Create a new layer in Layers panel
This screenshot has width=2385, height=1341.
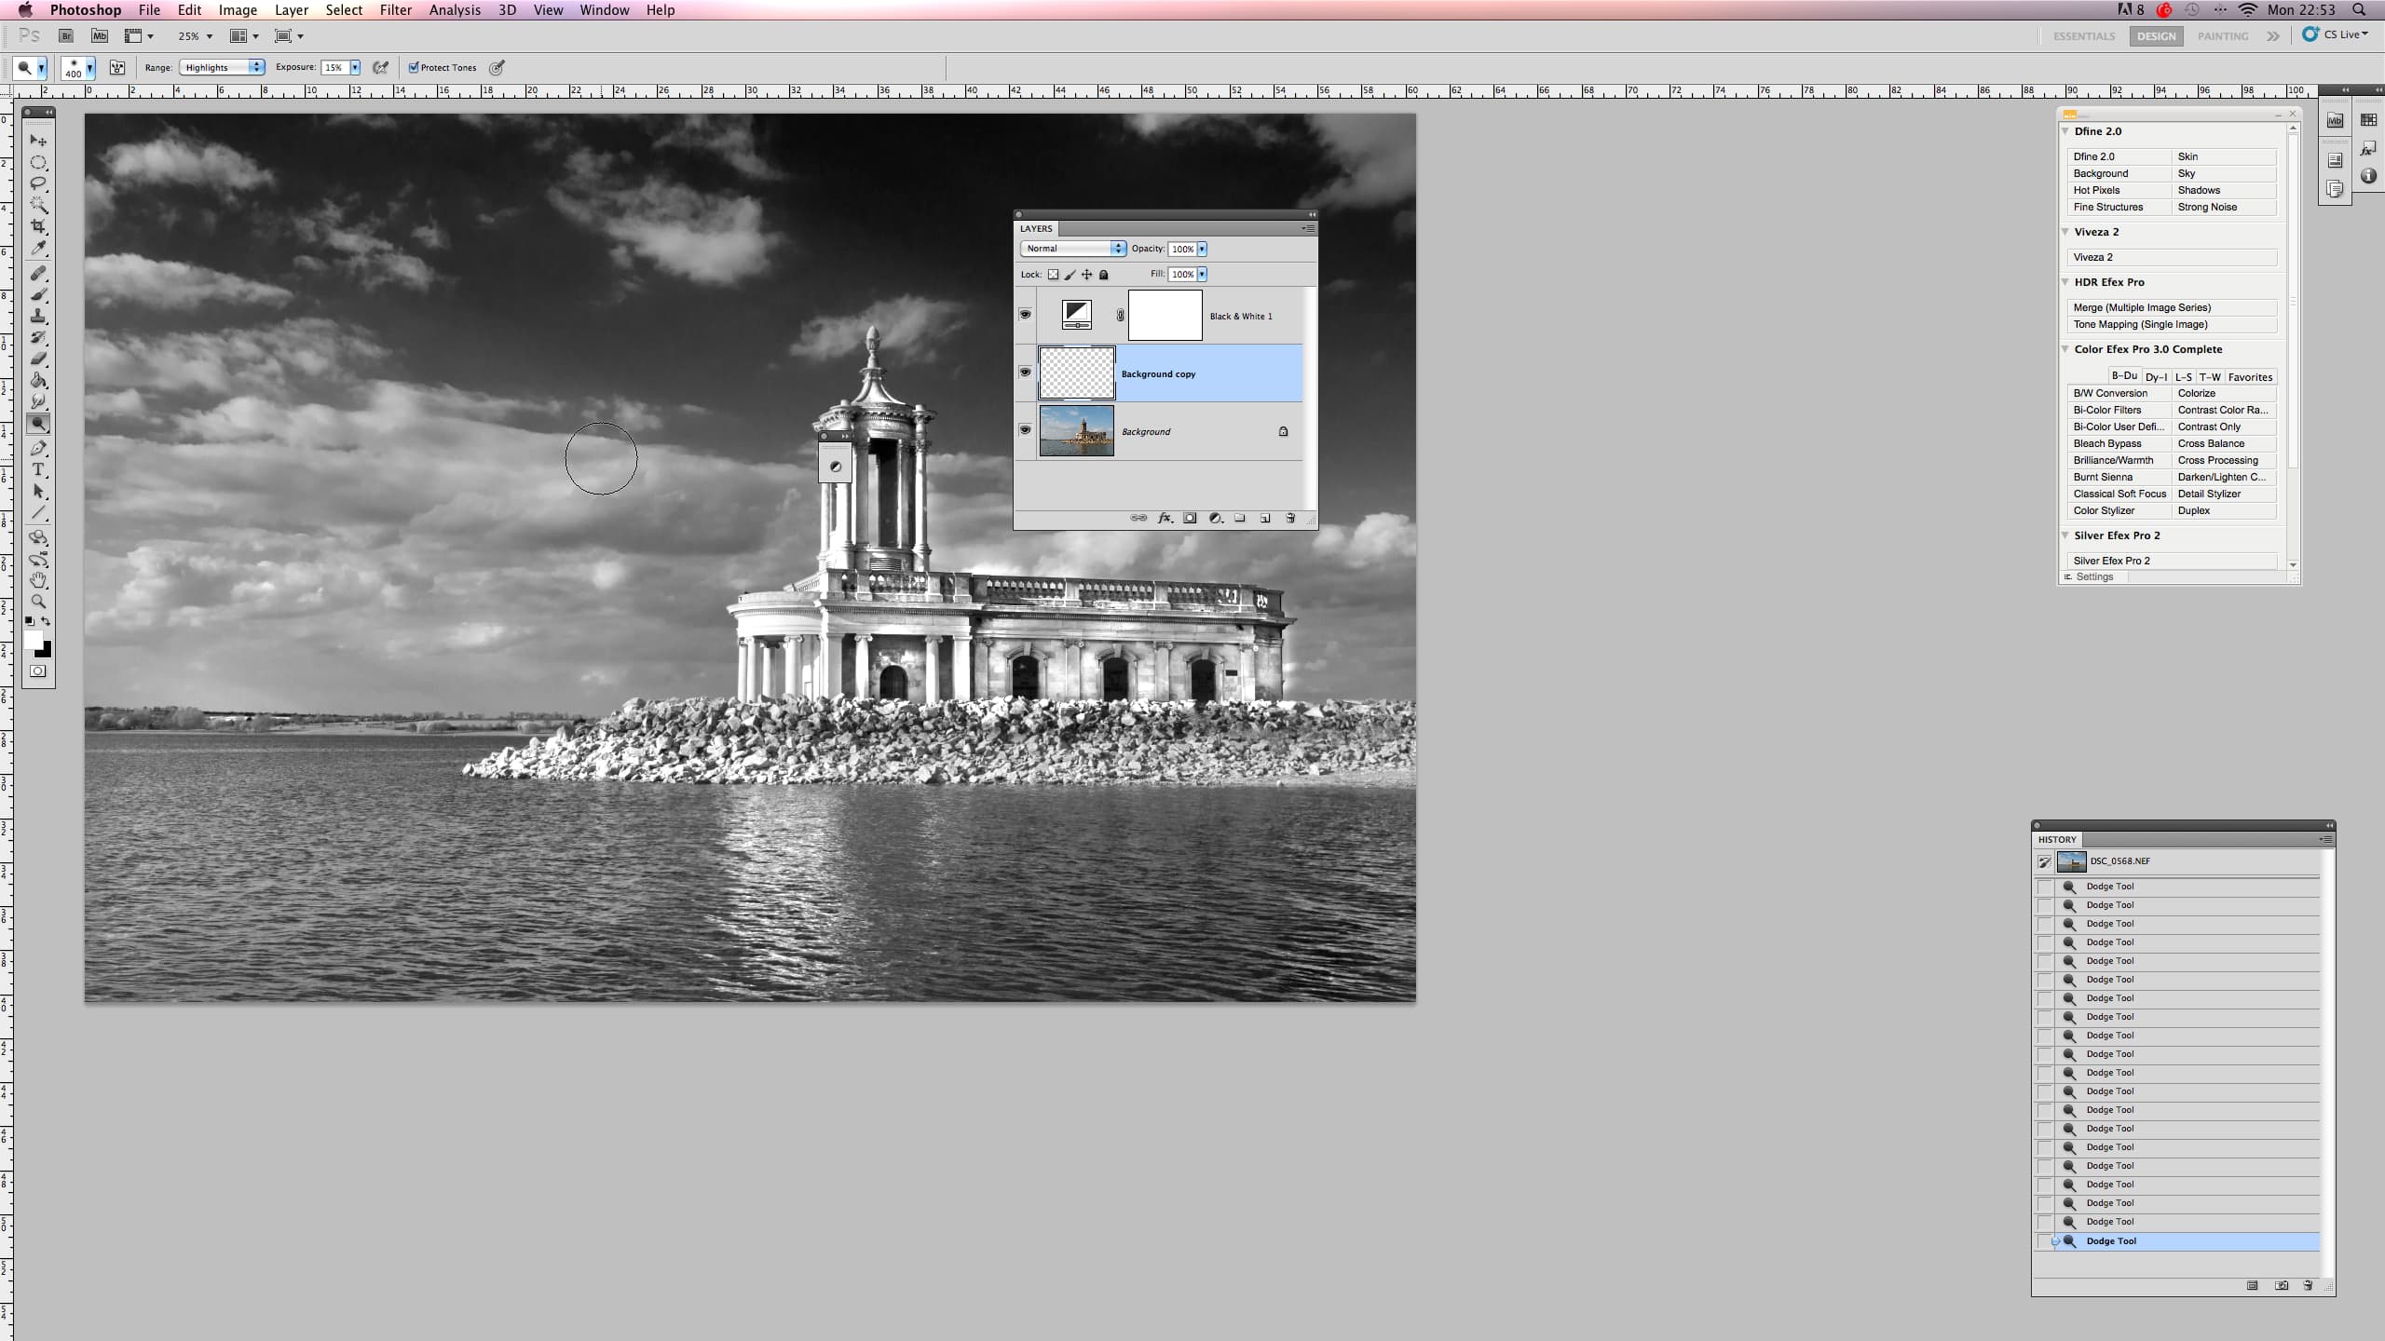coord(1265,518)
